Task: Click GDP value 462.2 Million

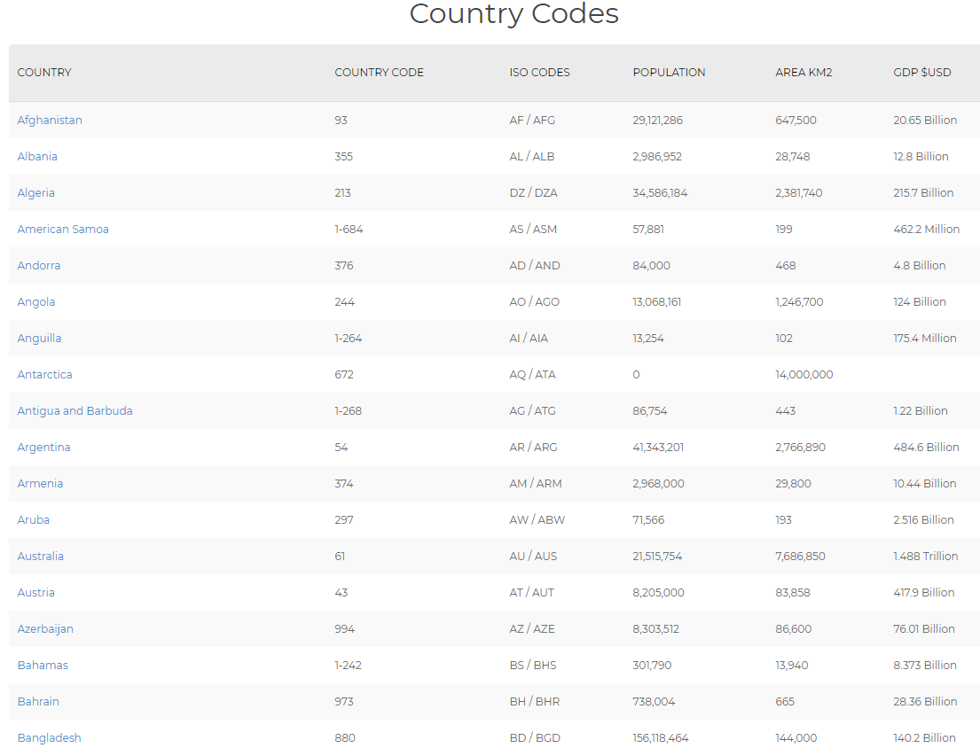Action: (x=926, y=229)
